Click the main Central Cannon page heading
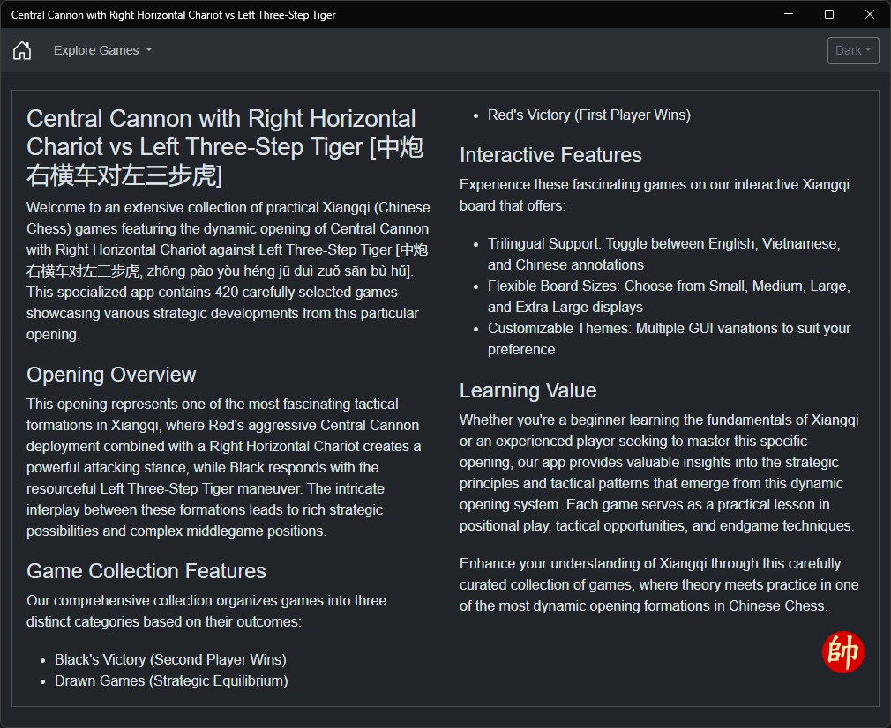 tap(221, 147)
